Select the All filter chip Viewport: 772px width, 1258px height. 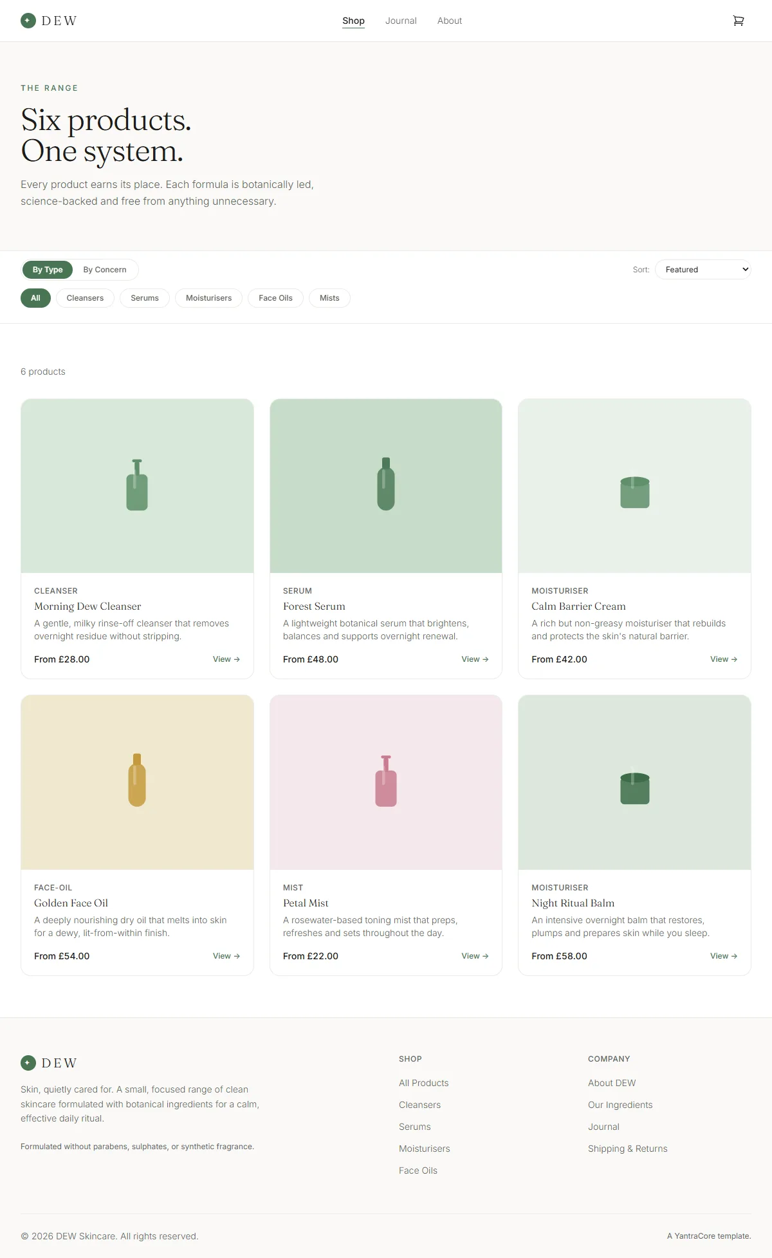[x=35, y=298]
